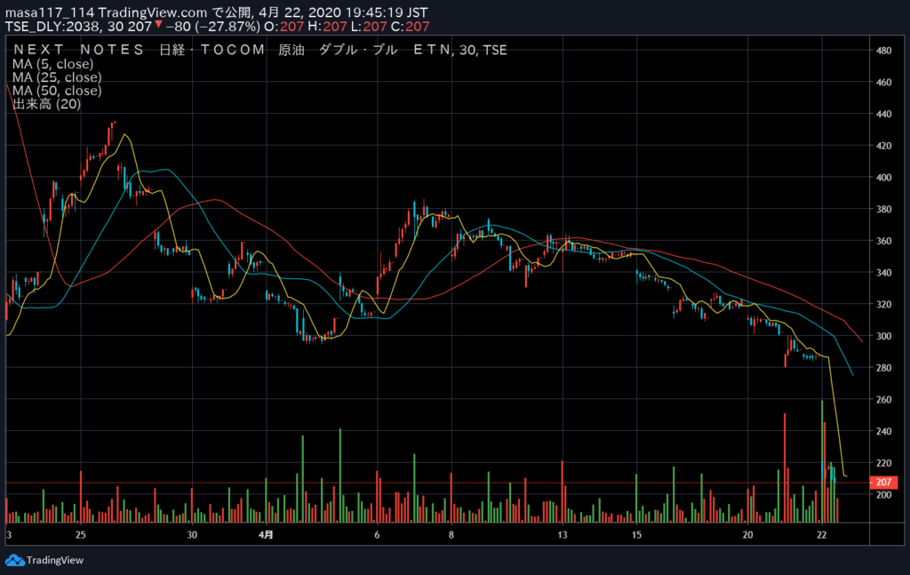
Task: Click the 340 price axis label
Action: (x=883, y=273)
